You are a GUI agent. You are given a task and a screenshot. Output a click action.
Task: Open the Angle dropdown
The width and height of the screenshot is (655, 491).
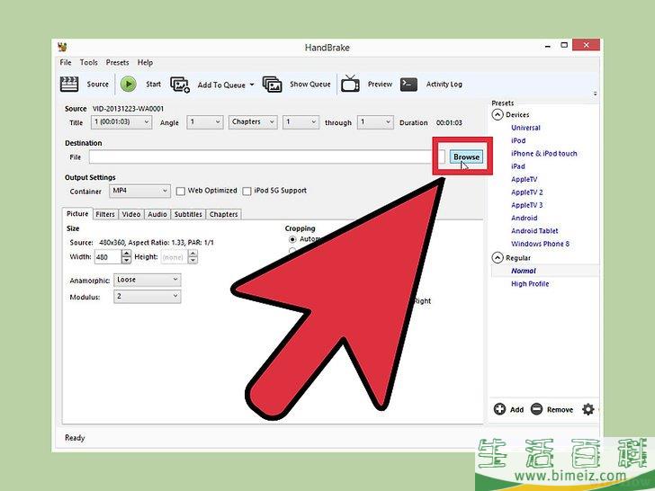[205, 122]
